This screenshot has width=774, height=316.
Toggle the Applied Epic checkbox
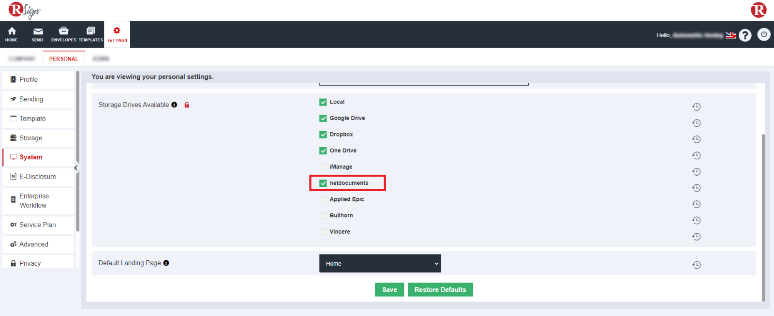point(323,199)
